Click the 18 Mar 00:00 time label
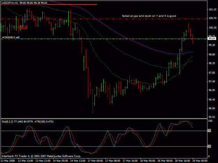218x163 pixels. pos(148,161)
